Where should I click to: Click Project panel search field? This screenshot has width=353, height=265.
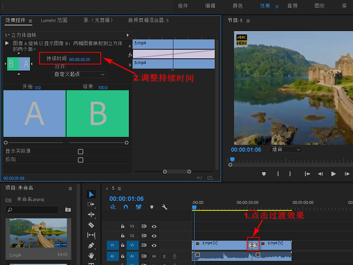tap(32, 210)
